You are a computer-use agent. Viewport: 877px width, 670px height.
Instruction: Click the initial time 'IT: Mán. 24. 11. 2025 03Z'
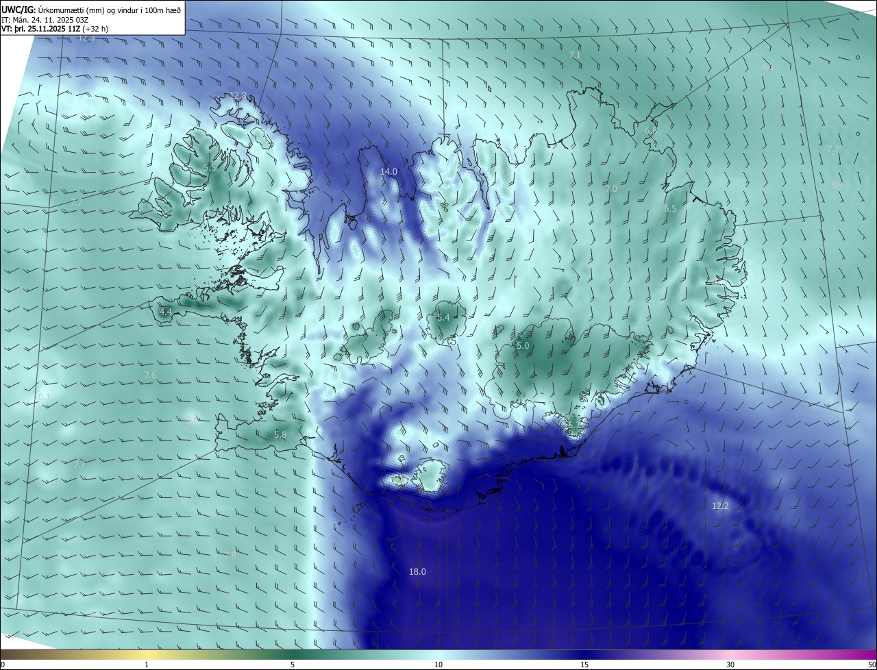pos(45,20)
